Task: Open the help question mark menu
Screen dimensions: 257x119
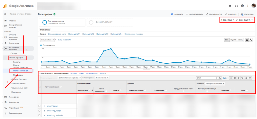Action: tap(242, 6)
